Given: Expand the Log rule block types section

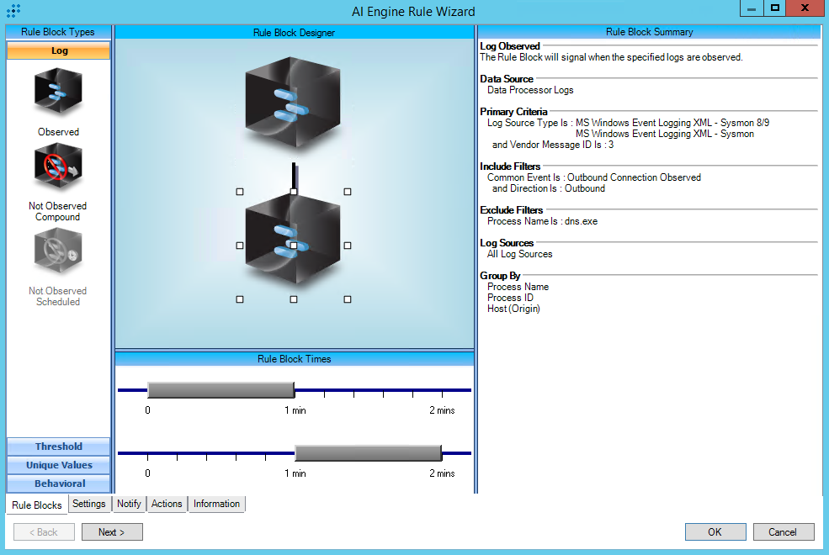Looking at the screenshot, I should [x=59, y=50].
